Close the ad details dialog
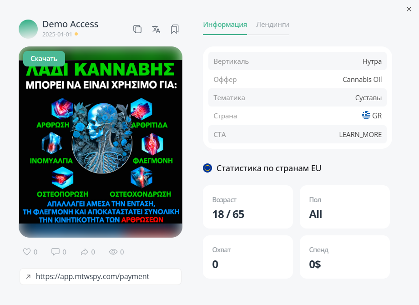This screenshot has height=305, width=419. pos(409,9)
